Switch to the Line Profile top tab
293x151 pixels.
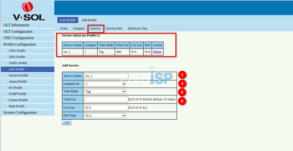pos(68,20)
